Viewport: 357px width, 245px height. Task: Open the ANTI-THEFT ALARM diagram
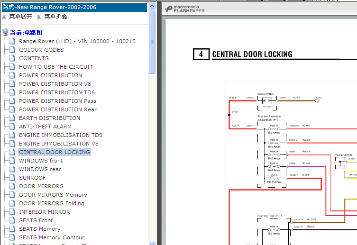[x=46, y=127]
